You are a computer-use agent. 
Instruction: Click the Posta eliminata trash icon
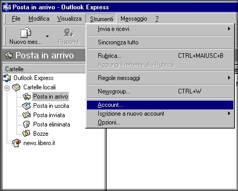(26, 124)
